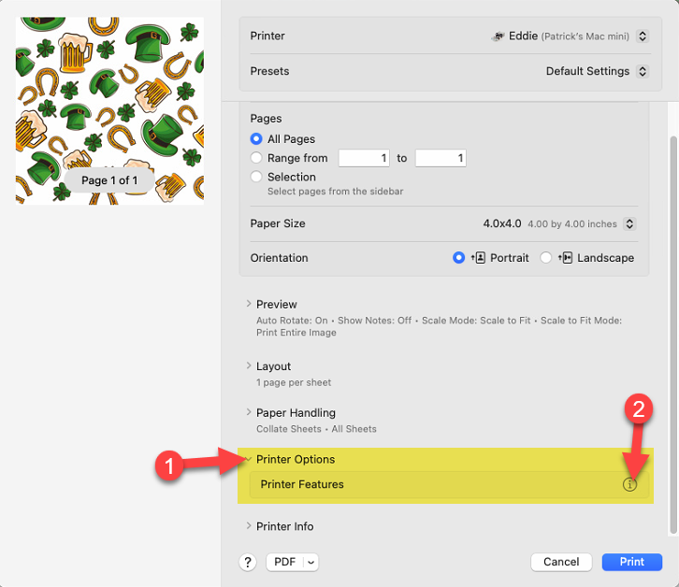Click the range start page field
The width and height of the screenshot is (679, 587).
pyautogui.click(x=364, y=158)
